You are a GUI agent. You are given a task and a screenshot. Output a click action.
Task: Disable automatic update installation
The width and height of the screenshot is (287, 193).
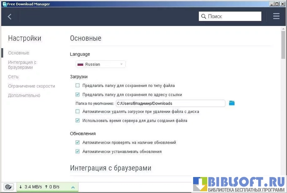78,151
